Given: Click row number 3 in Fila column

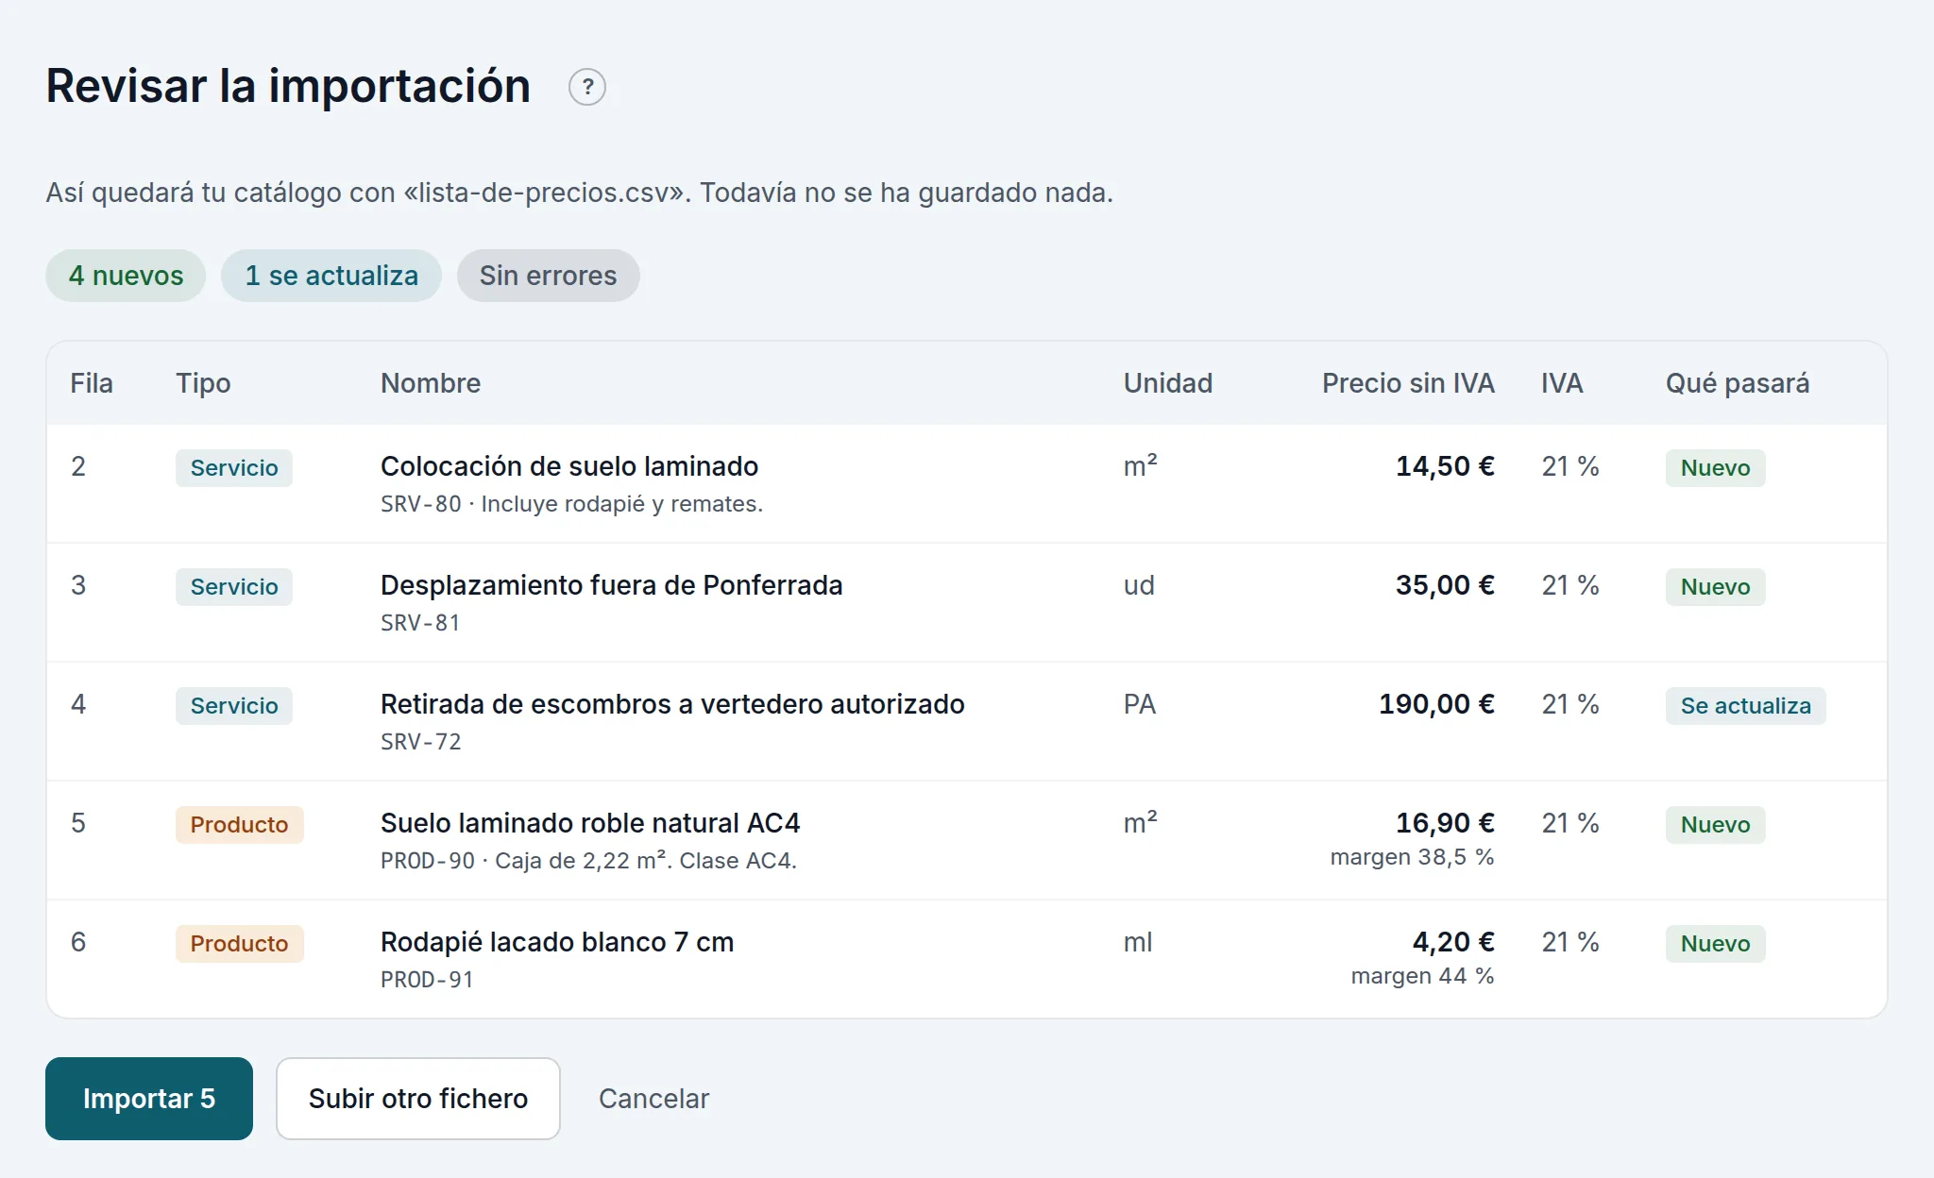Looking at the screenshot, I should tap(78, 585).
